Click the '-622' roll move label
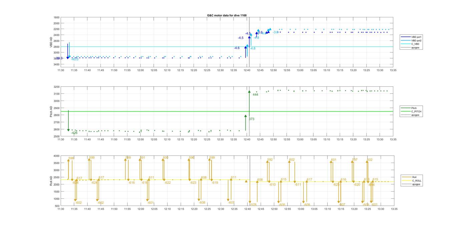 pos(167,183)
